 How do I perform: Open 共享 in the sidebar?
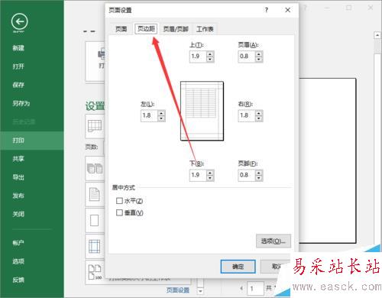[x=18, y=159]
